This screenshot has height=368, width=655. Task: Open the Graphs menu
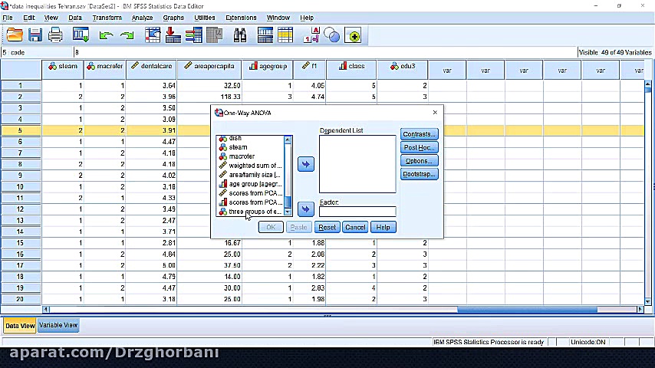173,18
